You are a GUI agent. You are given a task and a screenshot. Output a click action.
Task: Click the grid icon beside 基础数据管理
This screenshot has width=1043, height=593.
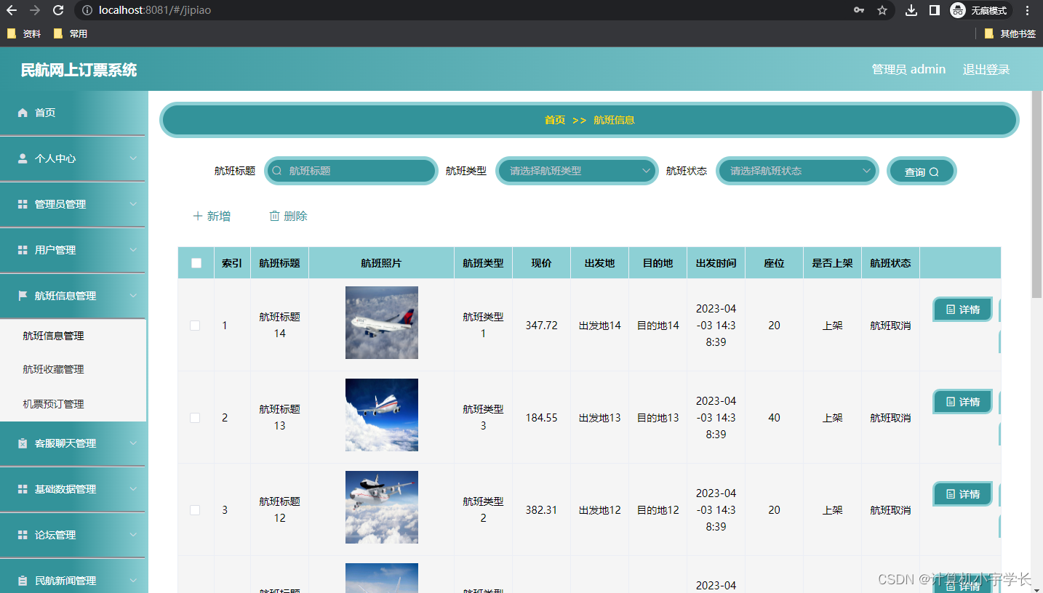[23, 489]
